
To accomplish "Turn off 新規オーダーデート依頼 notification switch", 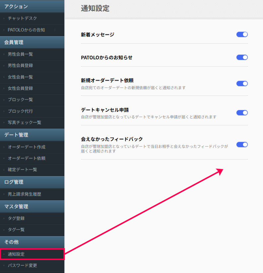I will tap(242, 84).
